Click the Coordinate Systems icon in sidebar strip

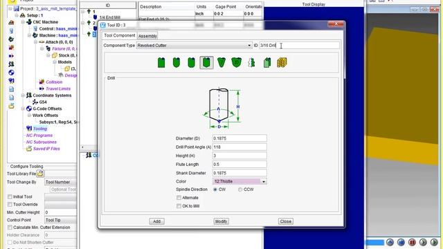coord(11,64)
